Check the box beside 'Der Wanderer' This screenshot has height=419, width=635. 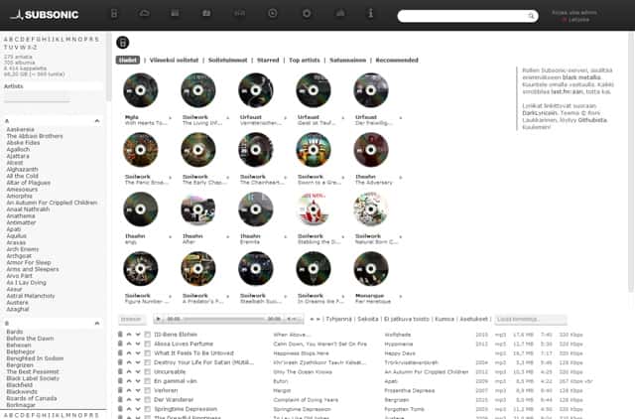(x=148, y=399)
